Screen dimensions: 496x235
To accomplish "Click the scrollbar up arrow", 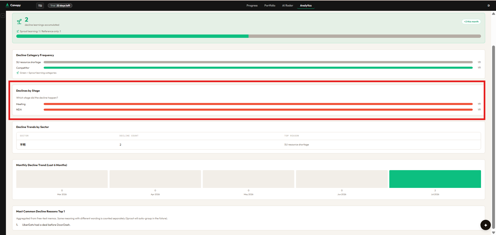I will tap(493, 14).
